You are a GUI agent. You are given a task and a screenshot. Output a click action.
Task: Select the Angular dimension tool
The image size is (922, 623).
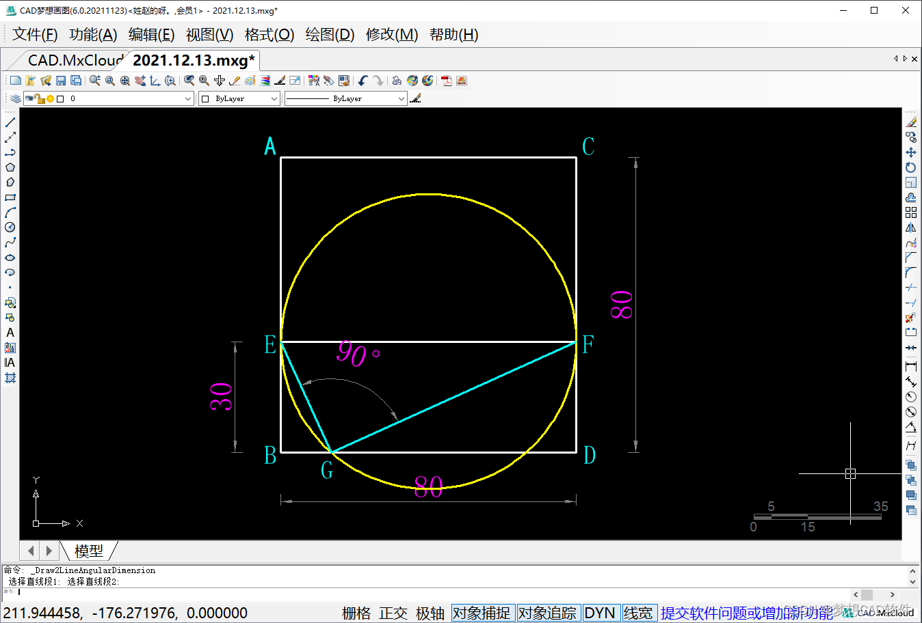click(911, 428)
